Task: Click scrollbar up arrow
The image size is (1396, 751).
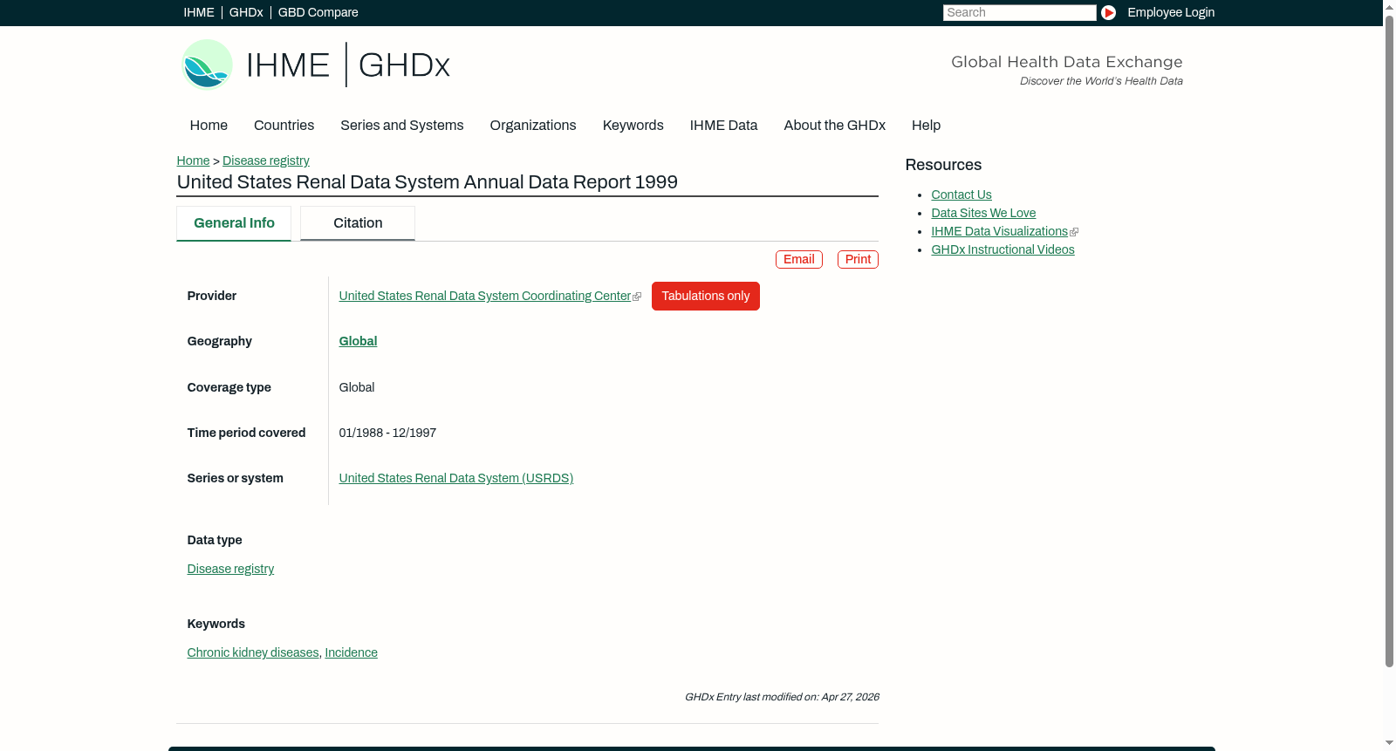Action: click(1389, 6)
